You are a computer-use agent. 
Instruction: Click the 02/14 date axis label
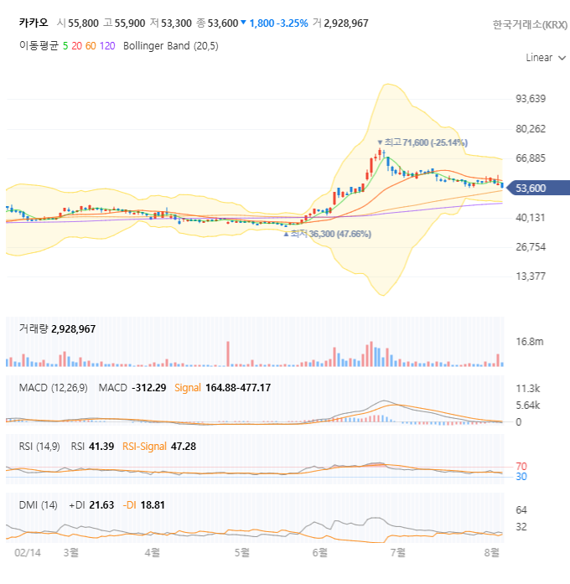[x=28, y=553]
